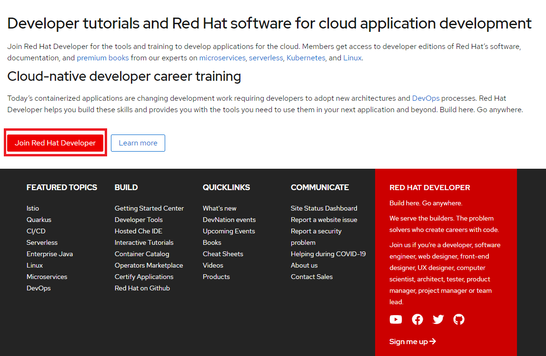Image resolution: width=546 pixels, height=356 pixels.
Task: Open the premium books link
Action: point(102,58)
